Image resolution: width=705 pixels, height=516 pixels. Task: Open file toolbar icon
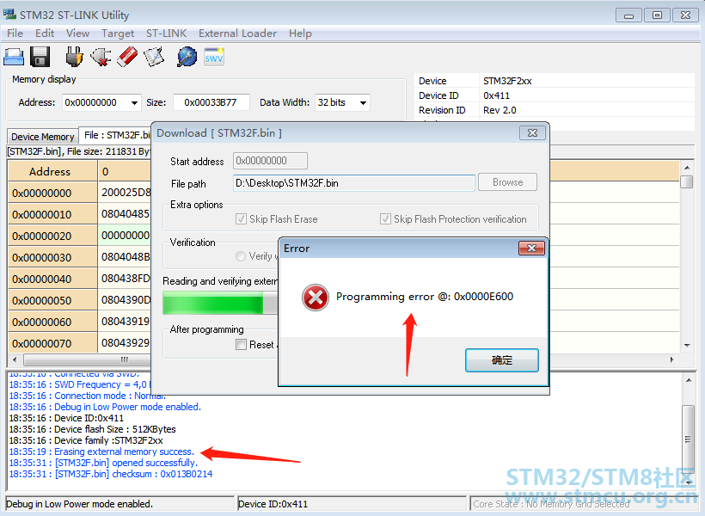point(14,57)
